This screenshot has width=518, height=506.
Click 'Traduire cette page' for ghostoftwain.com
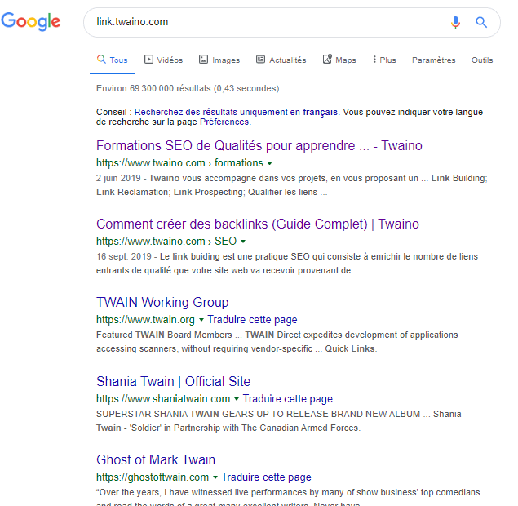[266, 477]
